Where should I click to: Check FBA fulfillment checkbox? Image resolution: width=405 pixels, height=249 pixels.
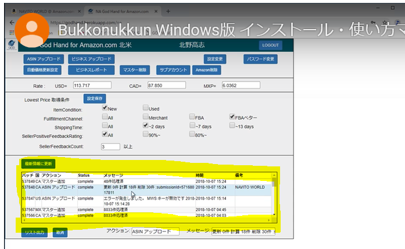click(192, 116)
